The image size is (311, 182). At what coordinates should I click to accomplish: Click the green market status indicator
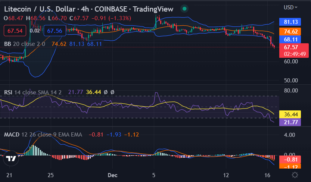[184, 9]
